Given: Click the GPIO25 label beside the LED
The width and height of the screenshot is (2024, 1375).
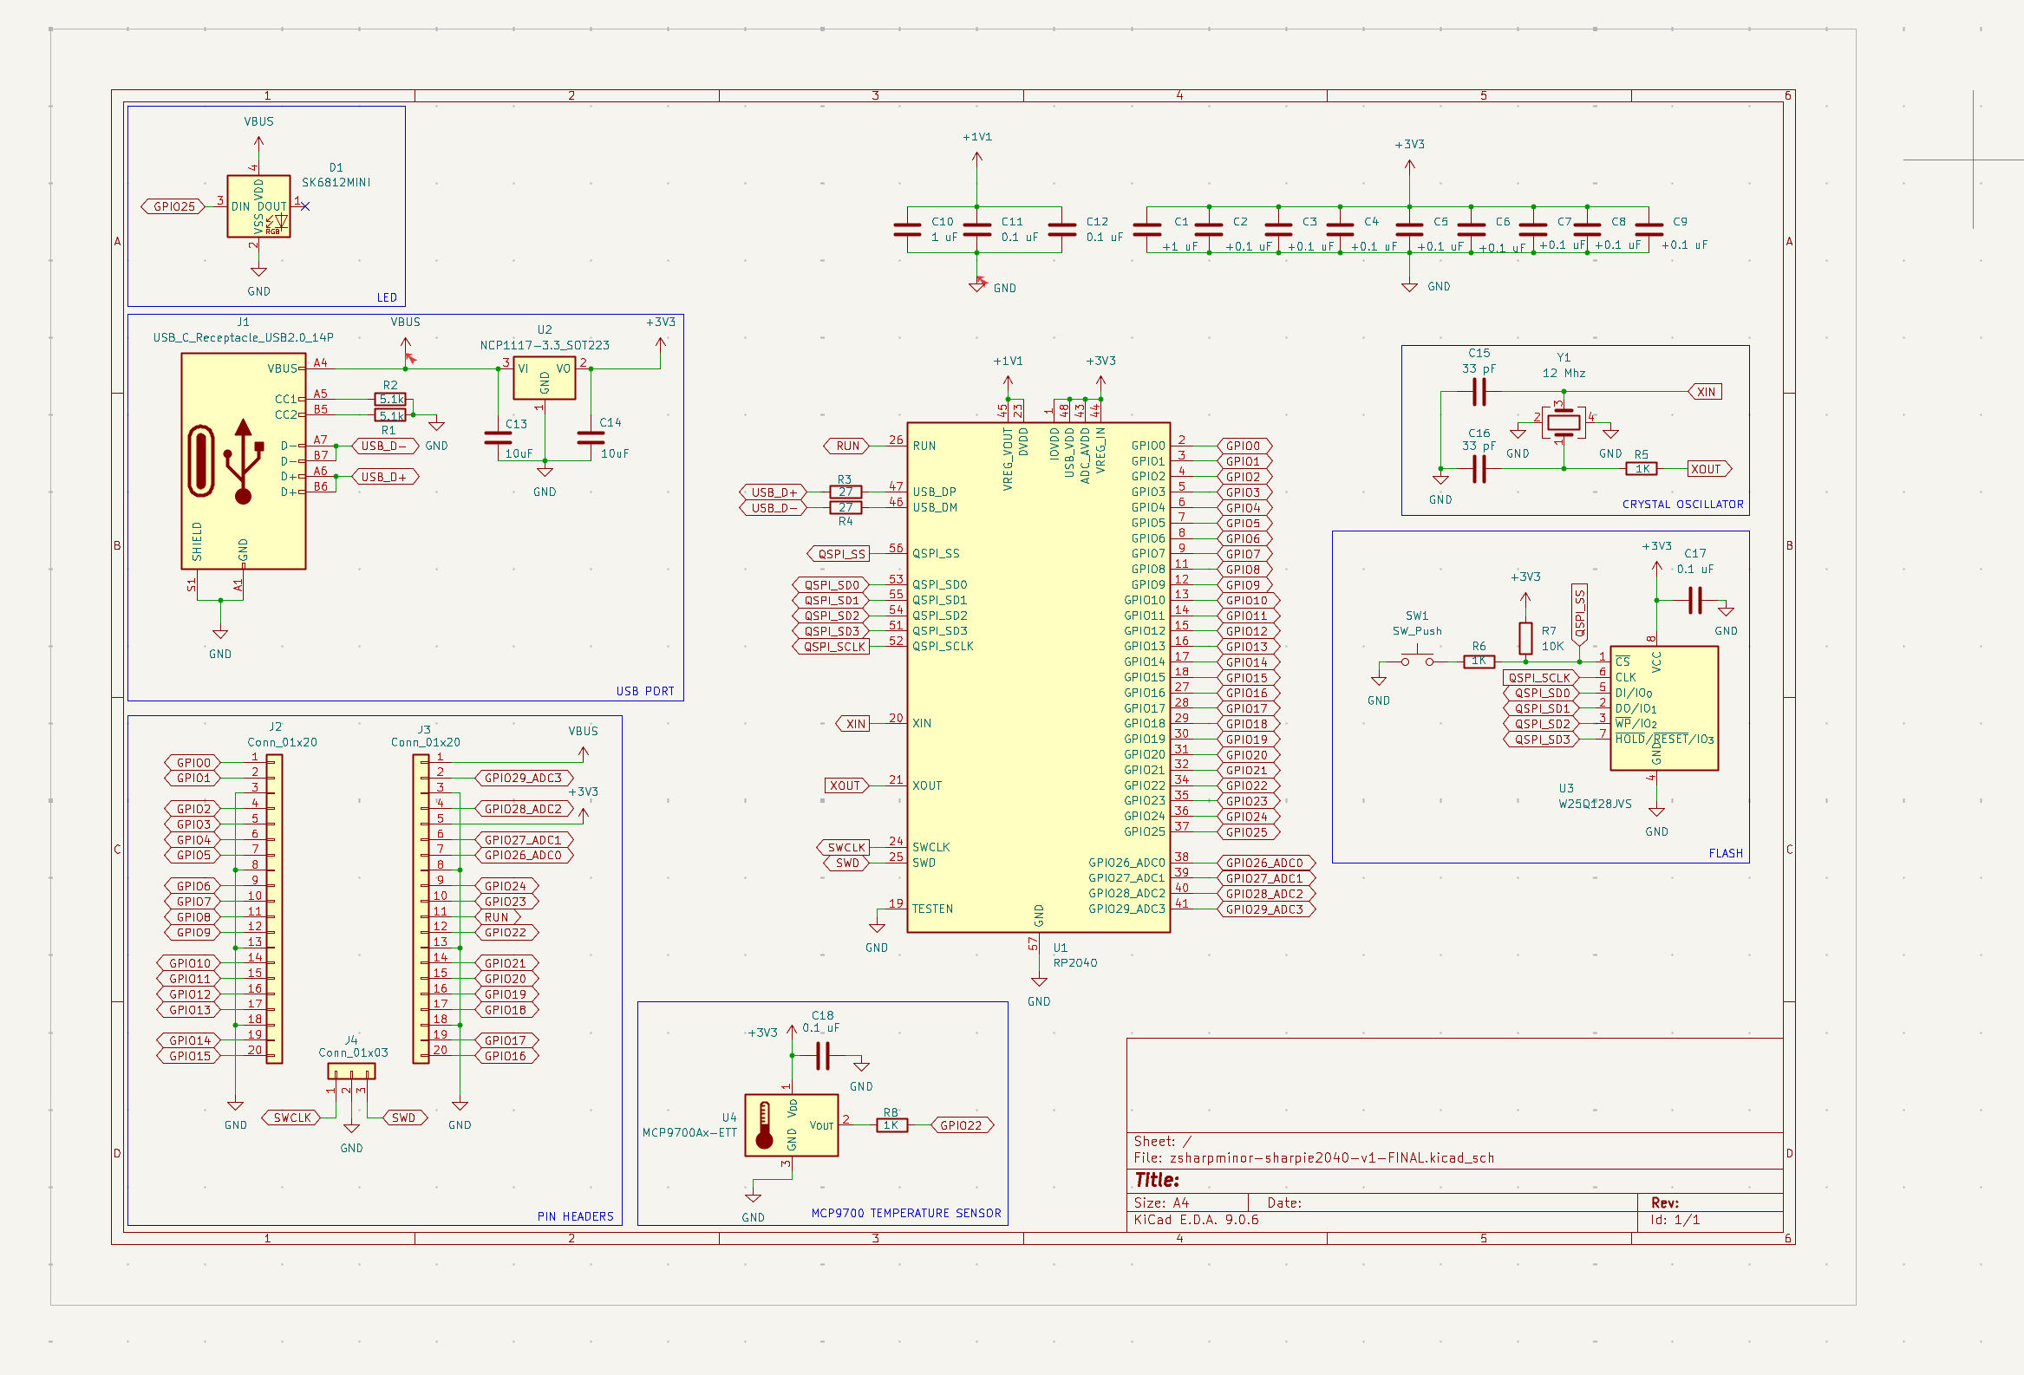Looking at the screenshot, I should pyautogui.click(x=173, y=206).
